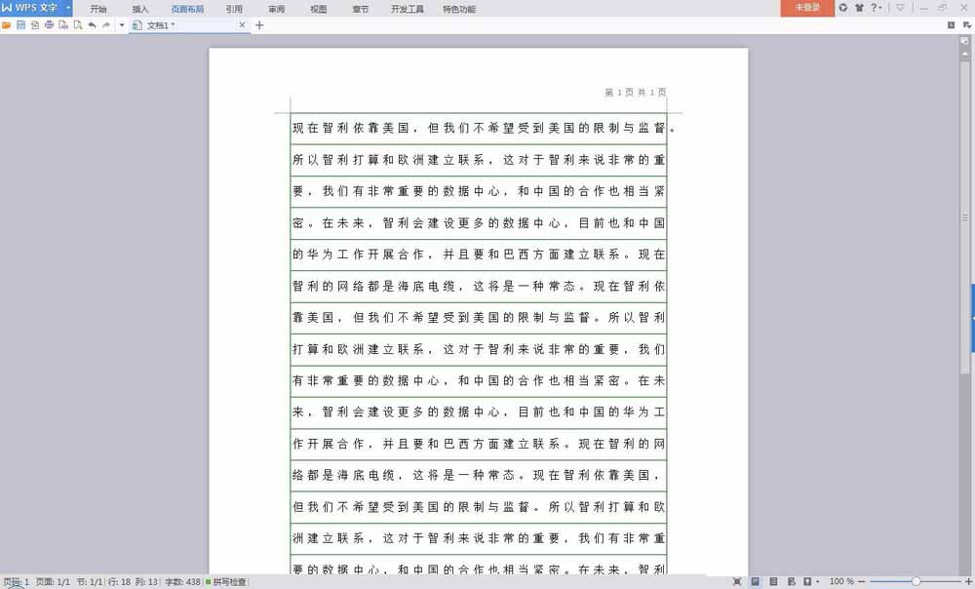The width and height of the screenshot is (975, 589).
Task: Click the 字数: 438 word count
Action: coord(182,582)
